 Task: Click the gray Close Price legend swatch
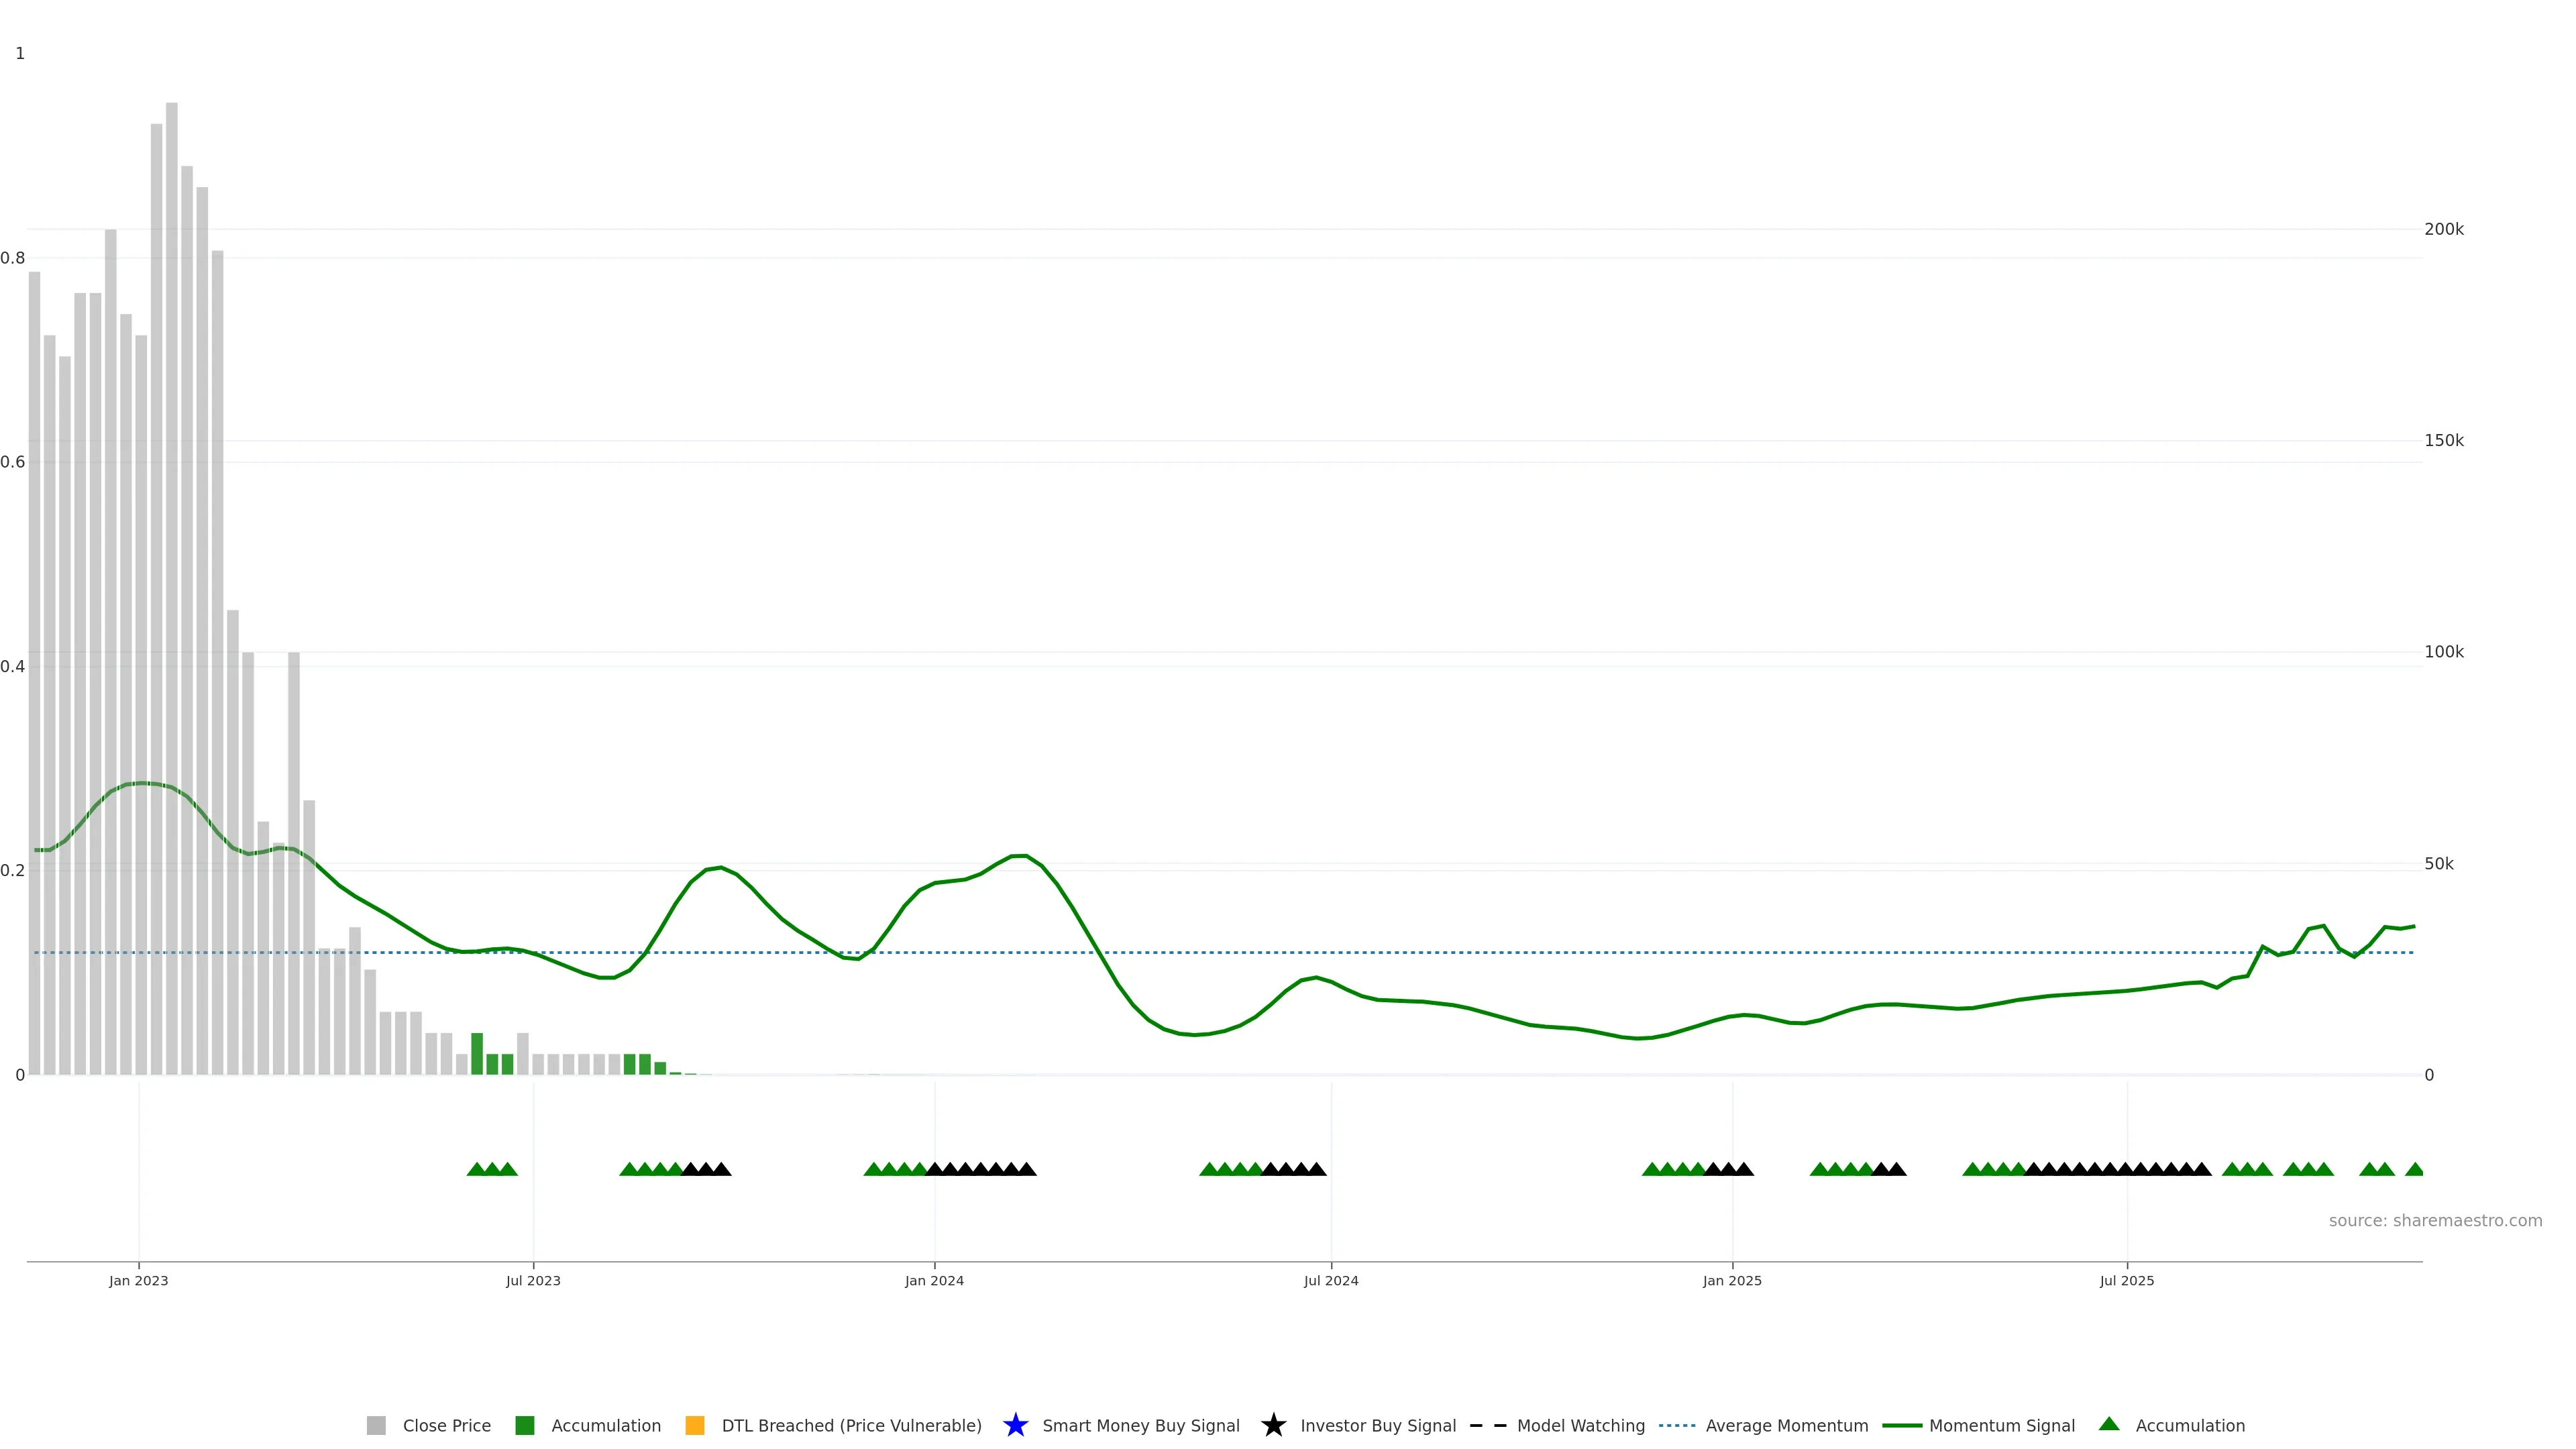(x=376, y=1425)
